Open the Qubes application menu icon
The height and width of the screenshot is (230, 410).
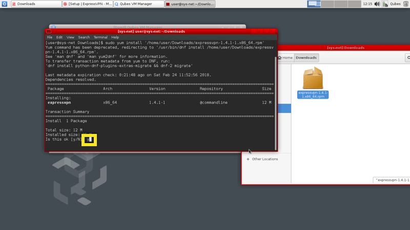tap(5, 4)
